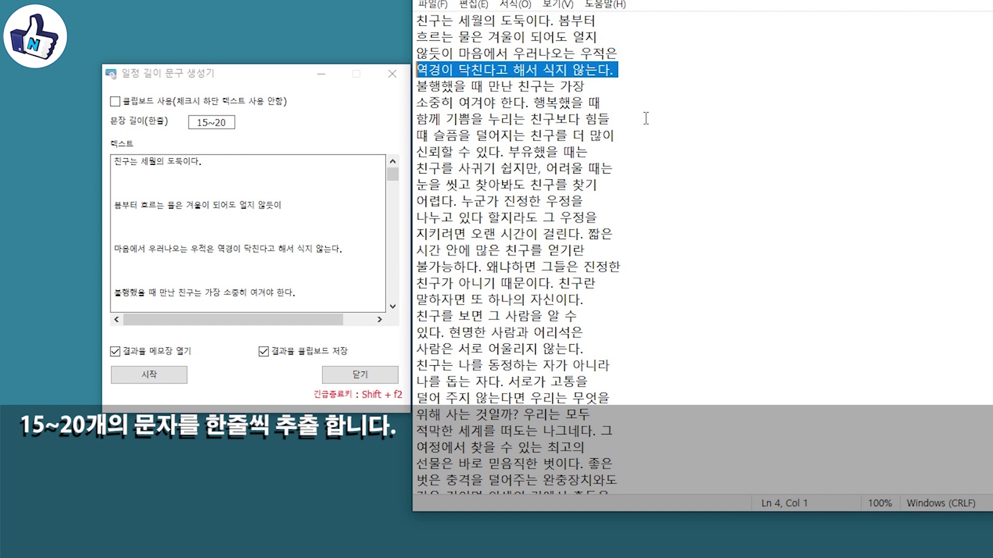The width and height of the screenshot is (993, 558).
Task: Uncheck 결과를 메모장 열기 option
Action: [x=115, y=351]
